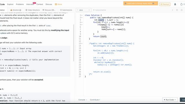
Task: Click the 'Iterator itr = st.iterator();' line
Action: click(x=108, y=60)
